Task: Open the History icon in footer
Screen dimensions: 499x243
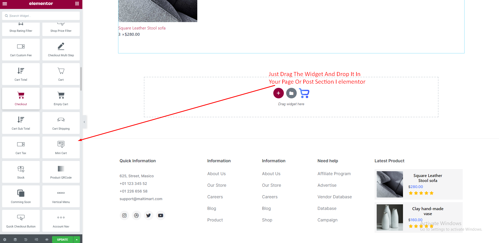Action: (x=26, y=240)
